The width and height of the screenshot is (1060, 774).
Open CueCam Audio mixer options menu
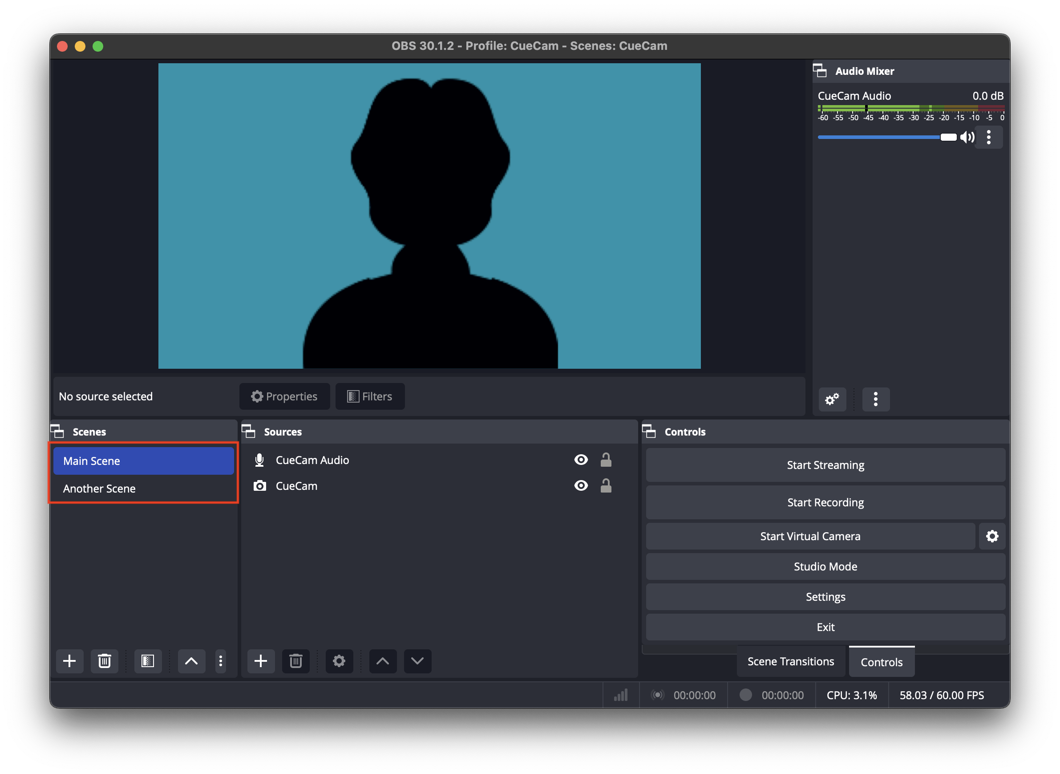(988, 137)
